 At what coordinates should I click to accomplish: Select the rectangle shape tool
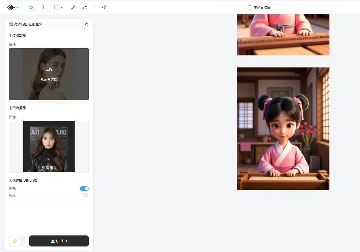[x=56, y=7]
